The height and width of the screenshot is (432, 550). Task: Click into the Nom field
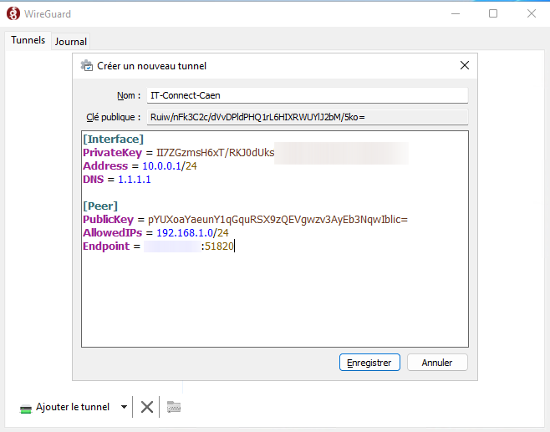coord(307,95)
